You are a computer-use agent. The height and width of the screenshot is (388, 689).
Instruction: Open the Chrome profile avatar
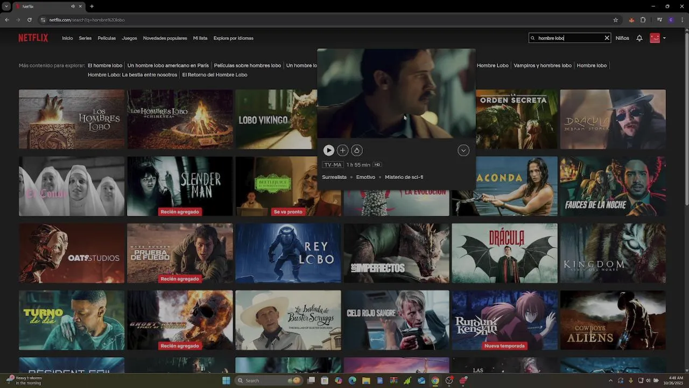pos(671,20)
